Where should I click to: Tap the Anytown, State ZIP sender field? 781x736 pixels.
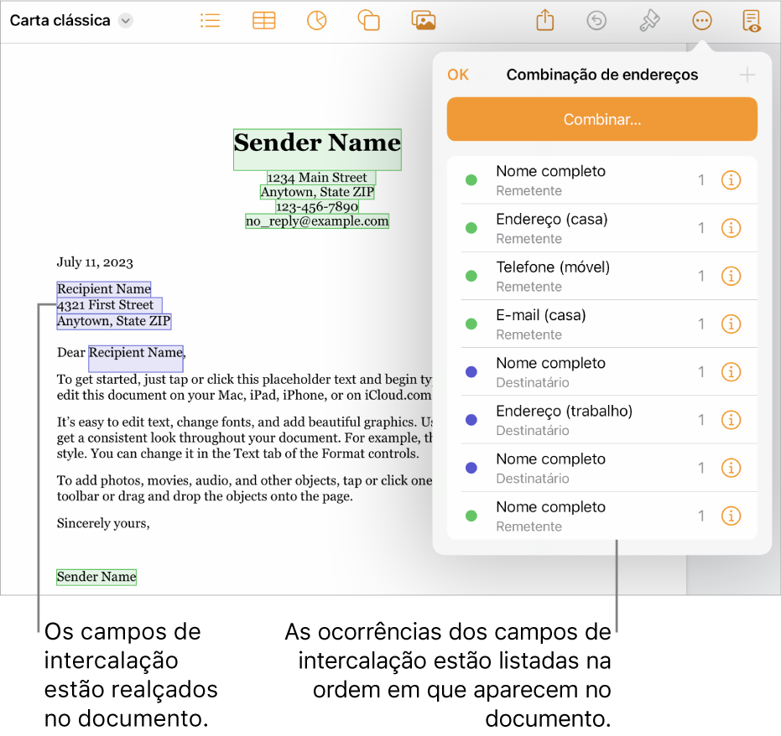point(317,192)
